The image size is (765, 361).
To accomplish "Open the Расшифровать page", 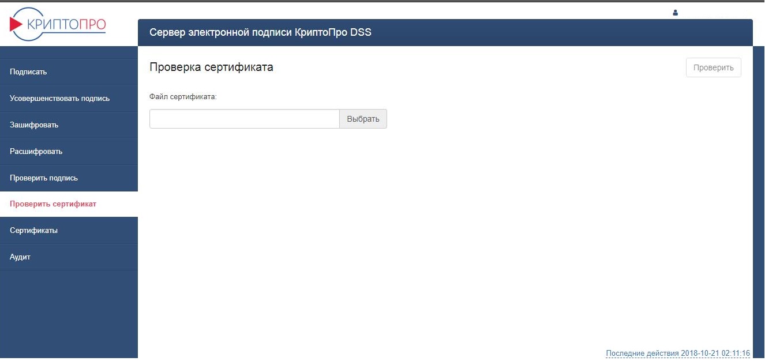I will [69, 152].
